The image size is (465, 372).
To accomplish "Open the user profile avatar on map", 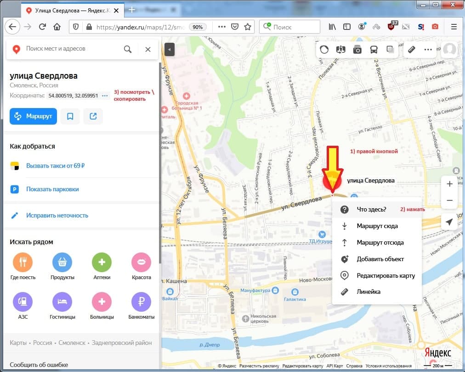I will [449, 49].
